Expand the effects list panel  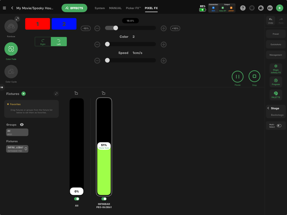pos(17,19)
